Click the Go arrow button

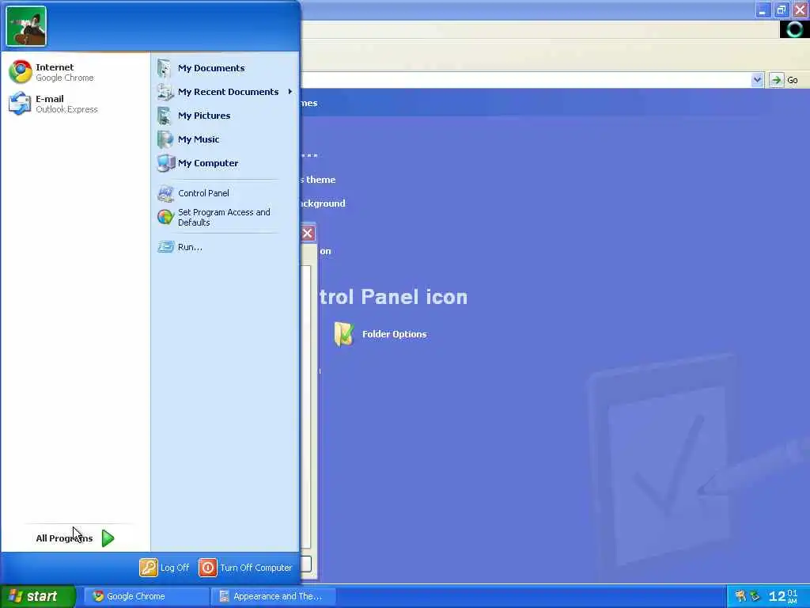coord(776,80)
